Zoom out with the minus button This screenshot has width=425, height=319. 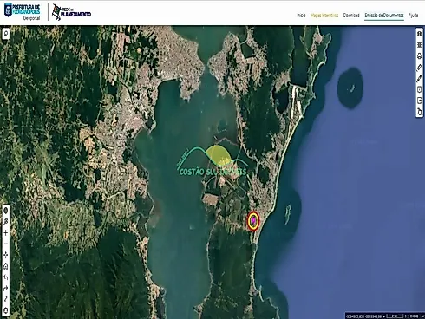[5, 244]
